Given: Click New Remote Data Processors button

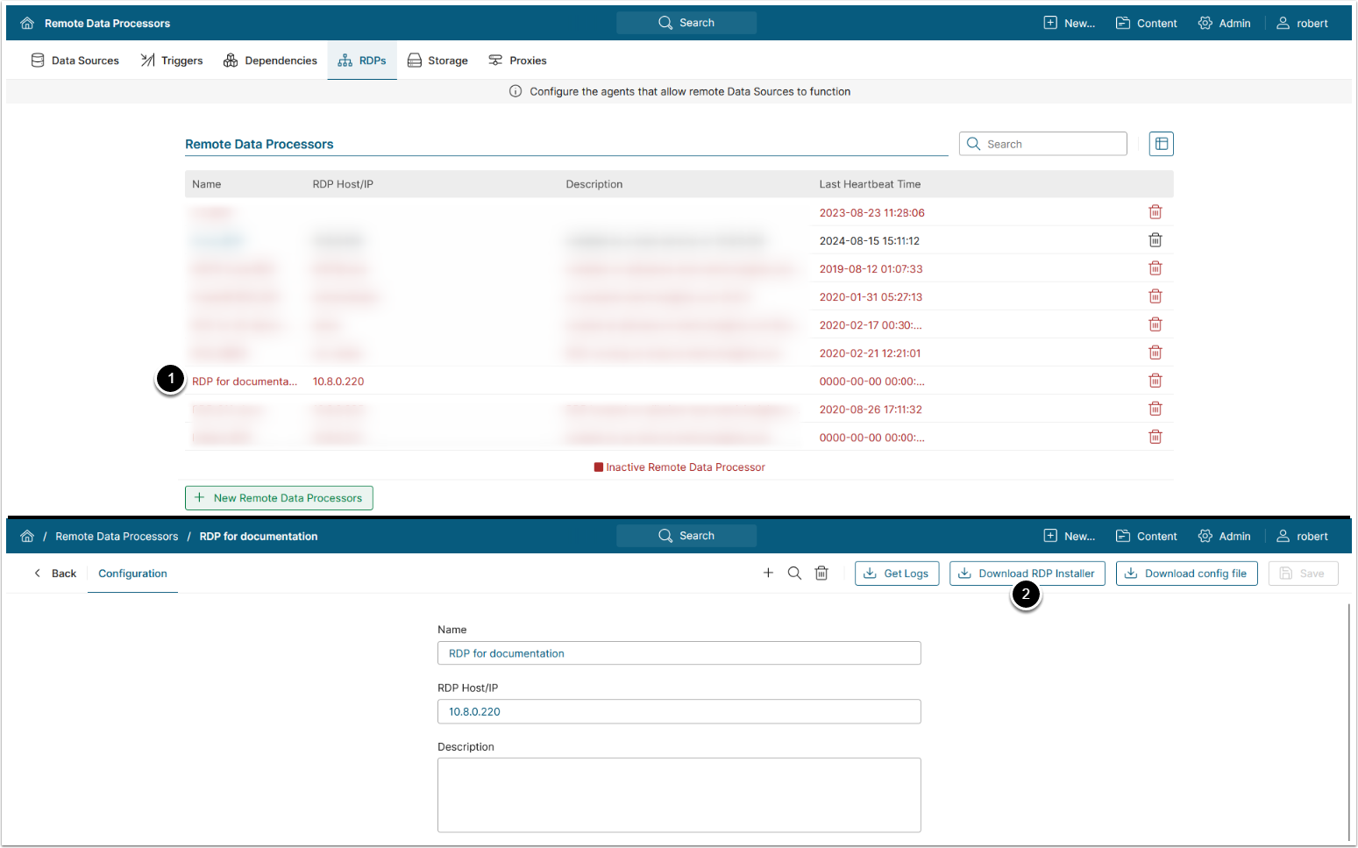Looking at the screenshot, I should (x=279, y=498).
